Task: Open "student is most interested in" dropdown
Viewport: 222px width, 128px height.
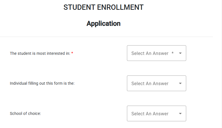Action: pos(156,53)
